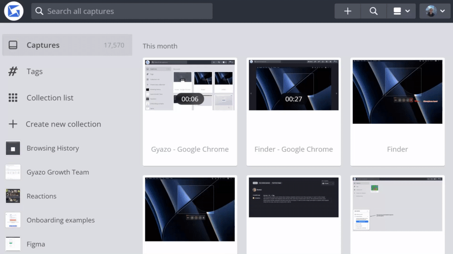Viewport: 453px width, 254px height.
Task: Click the Tags hash icon
Action: click(13, 71)
